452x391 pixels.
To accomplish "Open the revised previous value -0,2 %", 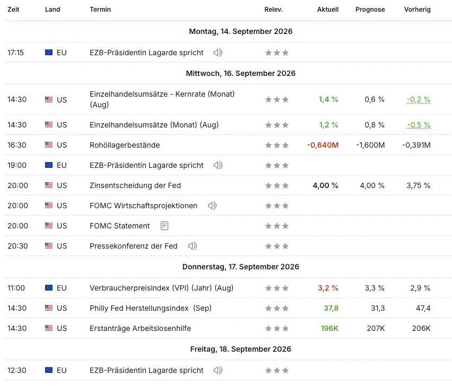I will (x=419, y=99).
